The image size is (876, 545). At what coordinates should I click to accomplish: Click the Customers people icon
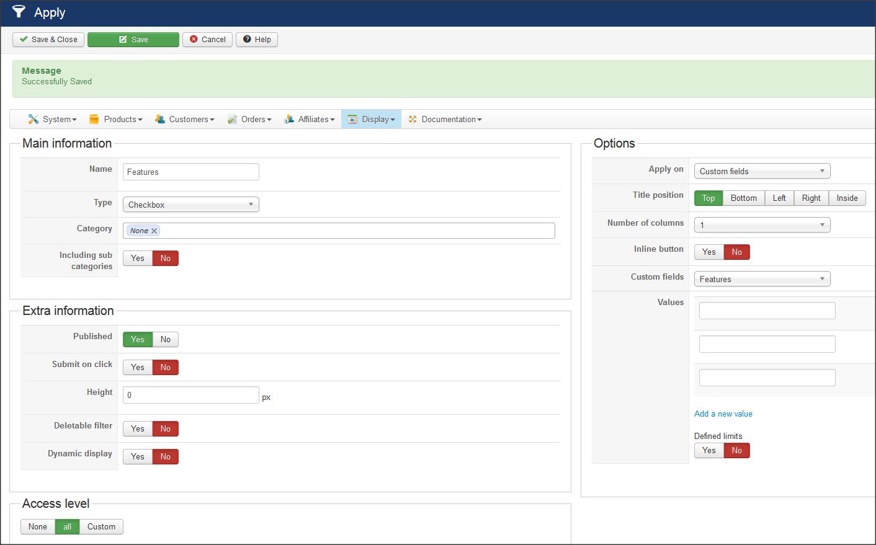tap(160, 119)
